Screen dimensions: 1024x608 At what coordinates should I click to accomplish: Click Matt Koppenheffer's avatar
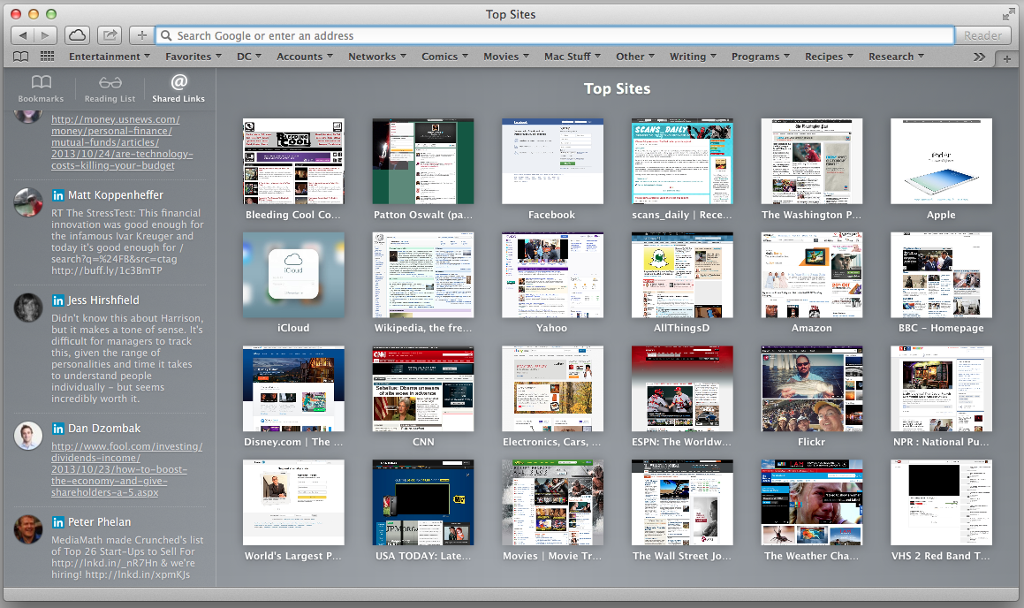[28, 202]
